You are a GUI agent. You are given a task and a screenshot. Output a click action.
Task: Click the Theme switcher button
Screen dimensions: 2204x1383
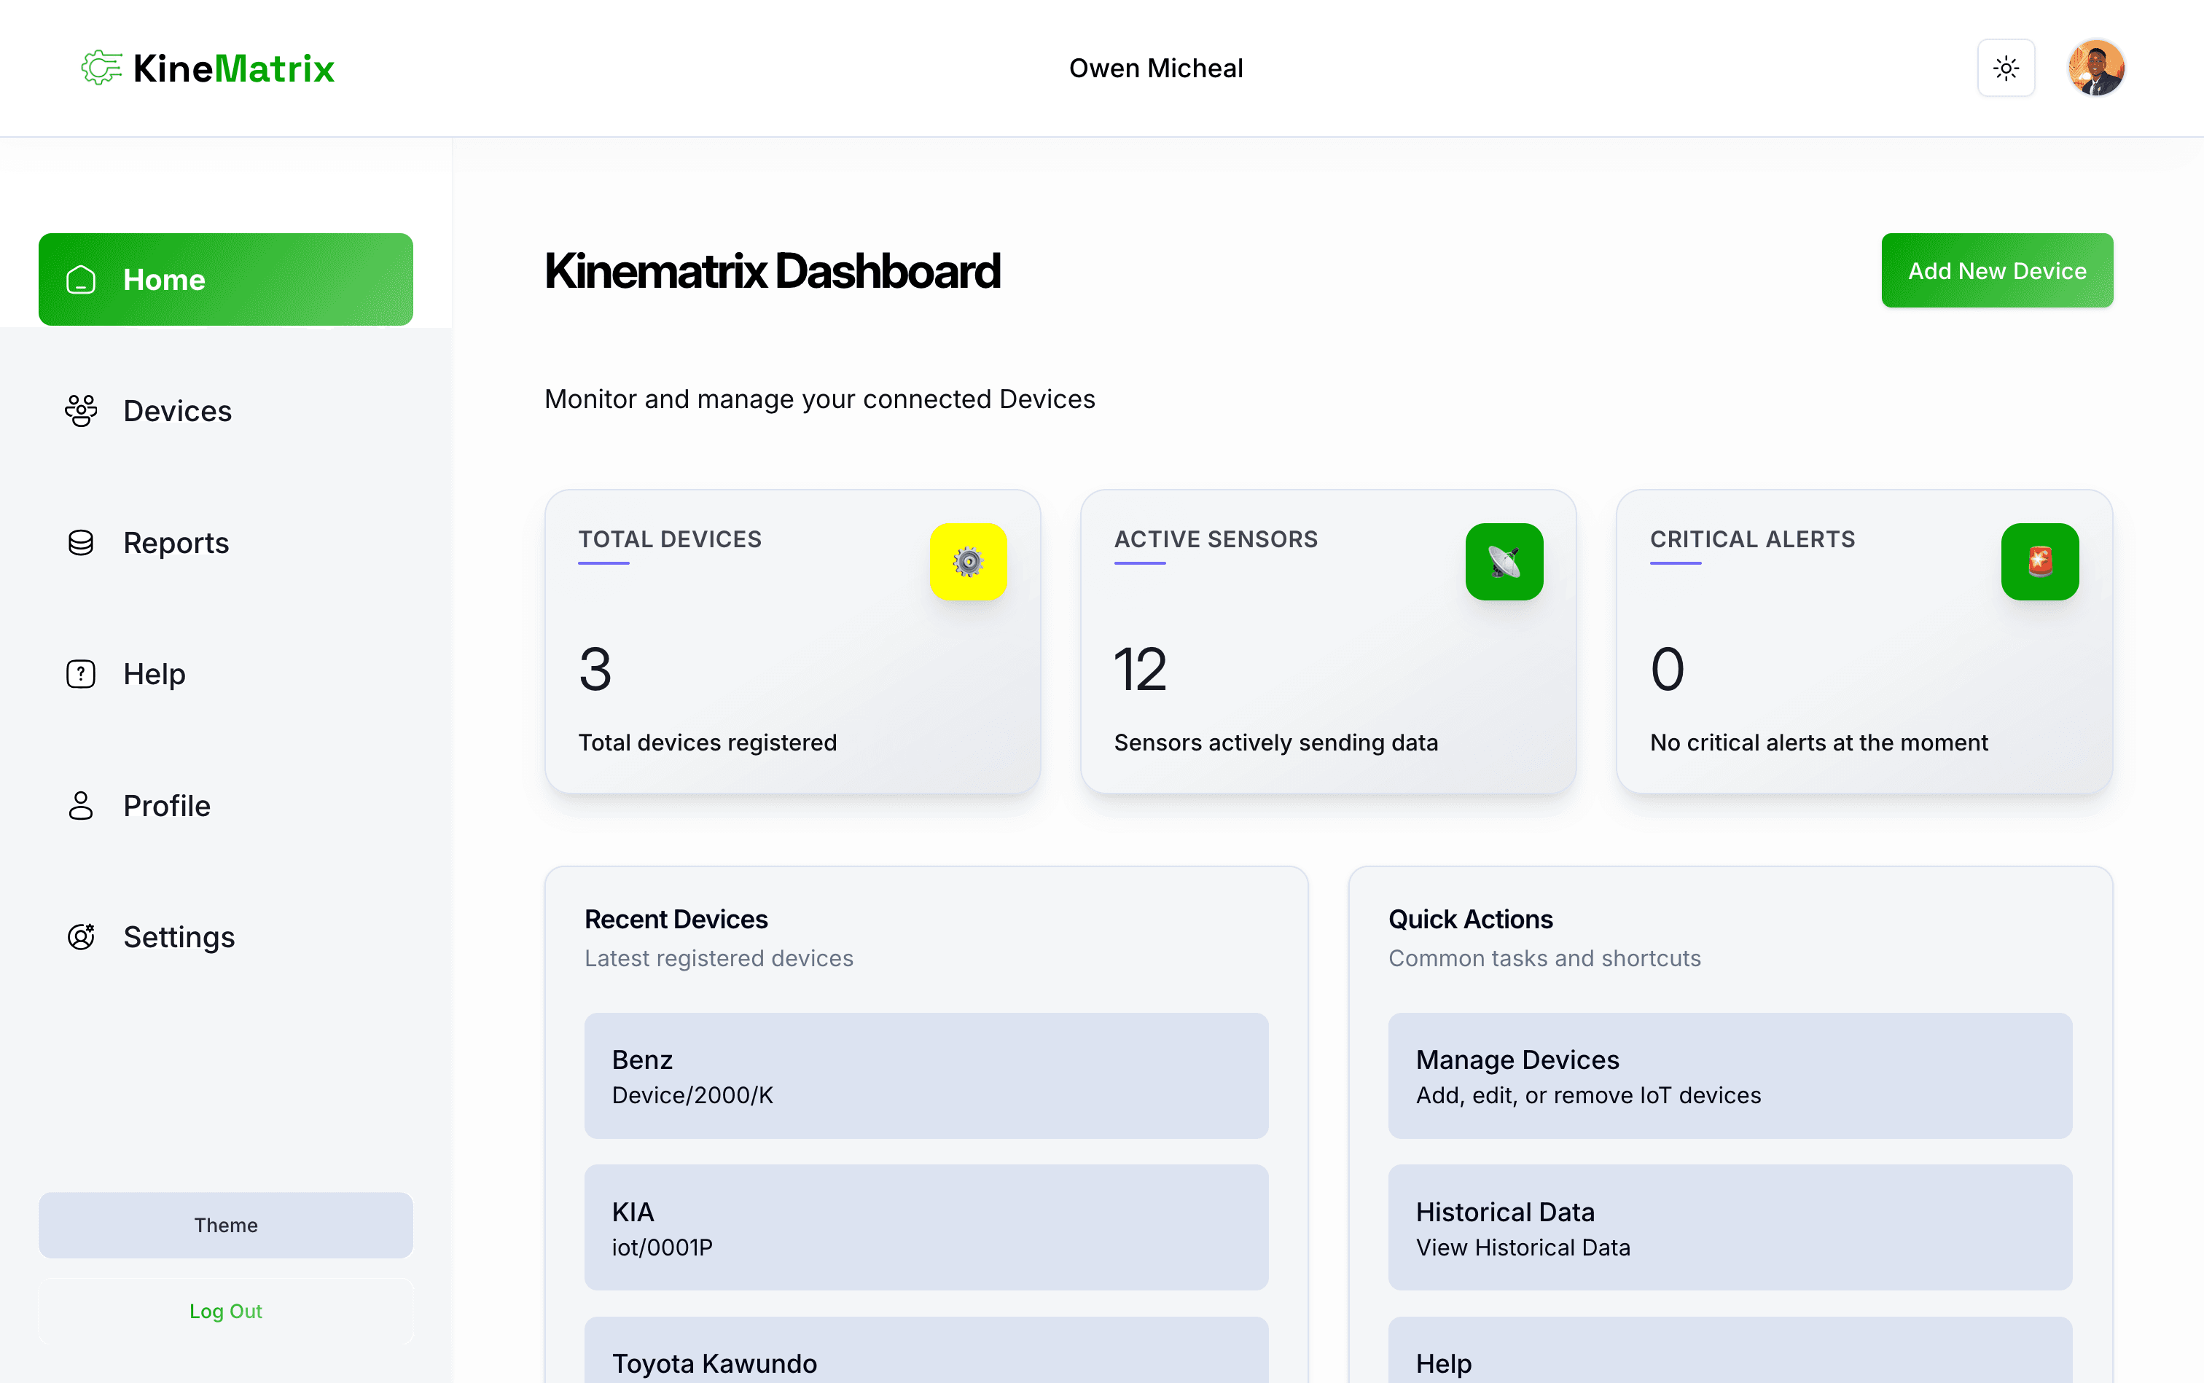click(x=225, y=1225)
